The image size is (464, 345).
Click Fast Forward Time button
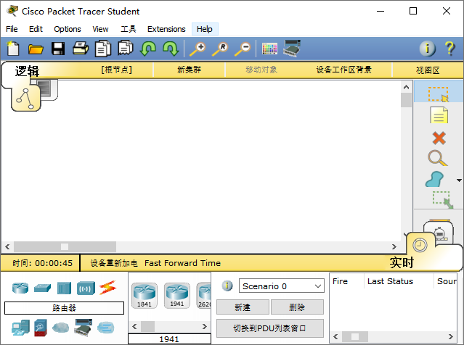pos(182,263)
